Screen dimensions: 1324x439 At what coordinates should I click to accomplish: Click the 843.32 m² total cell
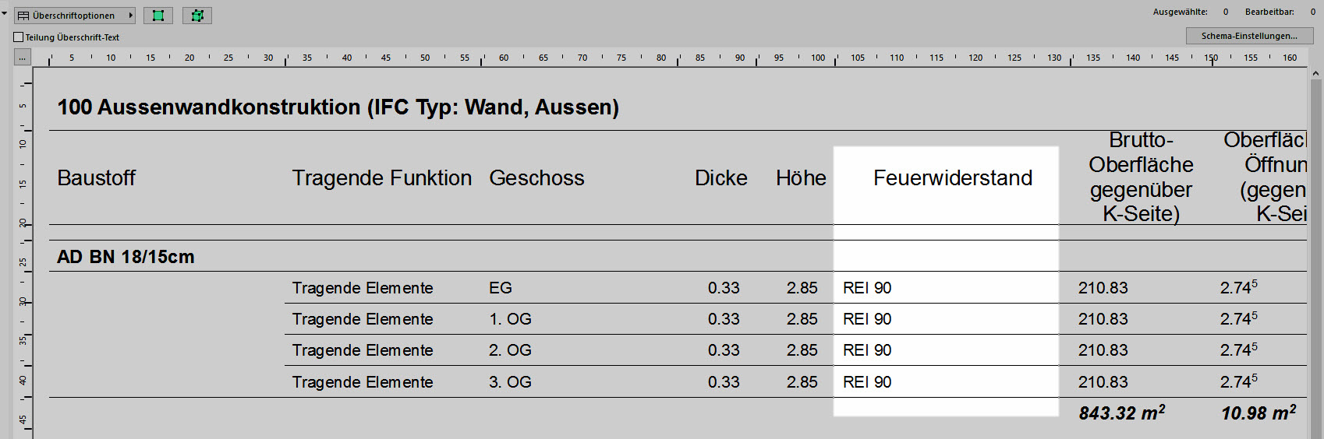coord(1122,413)
